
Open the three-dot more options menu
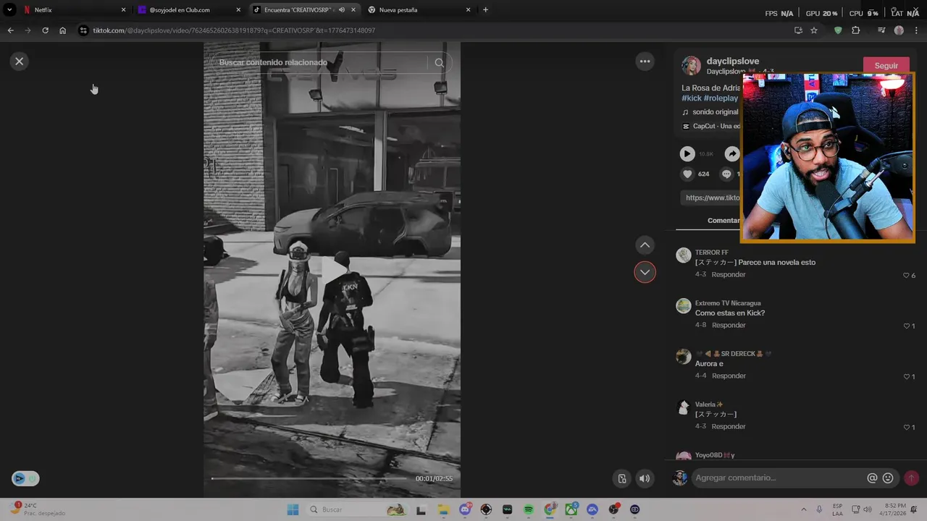click(x=645, y=62)
